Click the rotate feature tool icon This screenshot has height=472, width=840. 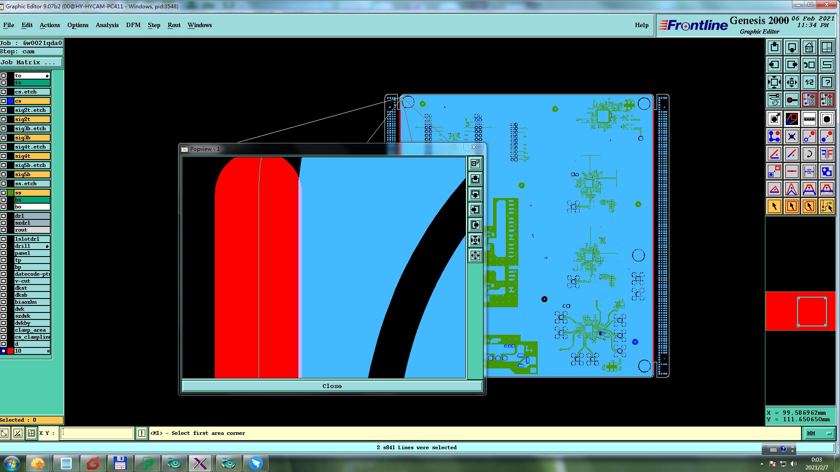809,154
